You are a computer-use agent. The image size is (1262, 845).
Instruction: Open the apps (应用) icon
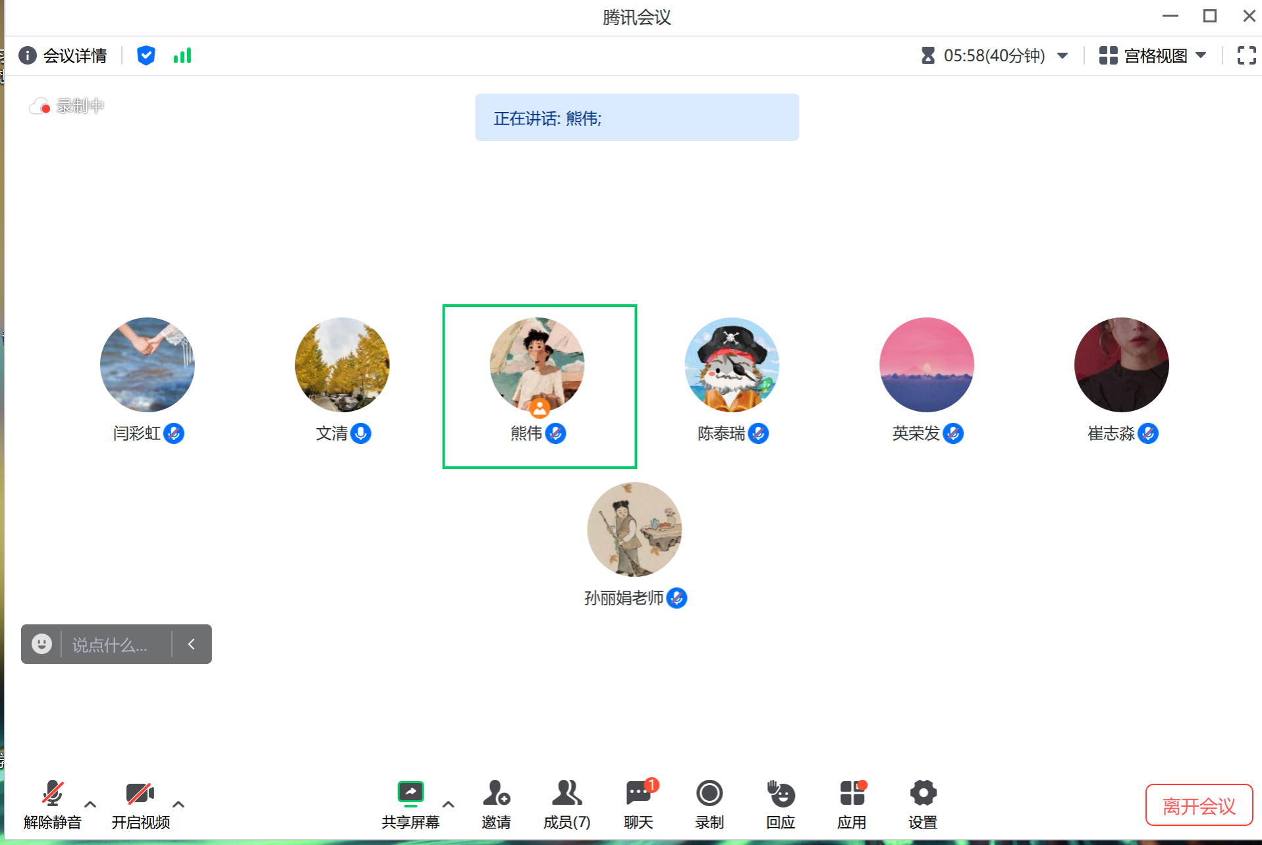(852, 804)
